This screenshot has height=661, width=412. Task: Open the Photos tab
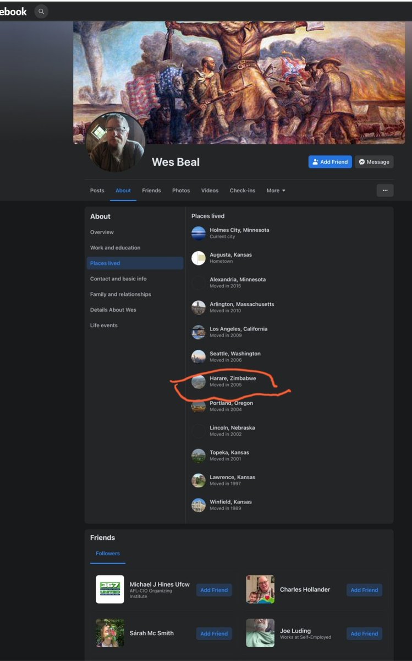(x=181, y=191)
